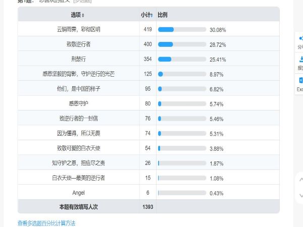This screenshot has width=303, height=227.
Task: Click the share icon in right sidebar
Action: point(300,38)
